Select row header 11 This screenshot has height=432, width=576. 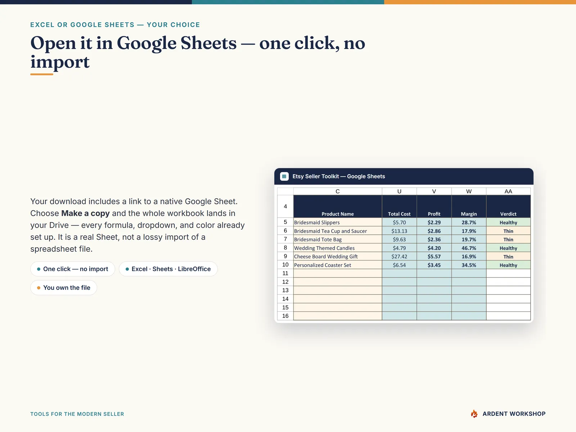(x=285, y=273)
